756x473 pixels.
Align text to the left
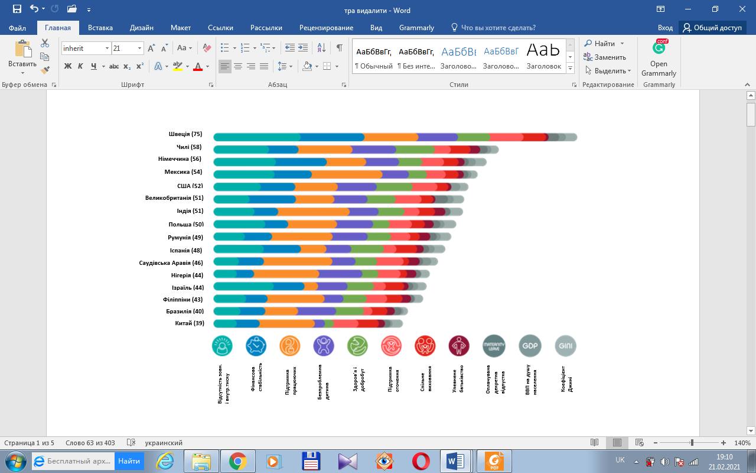(x=225, y=66)
